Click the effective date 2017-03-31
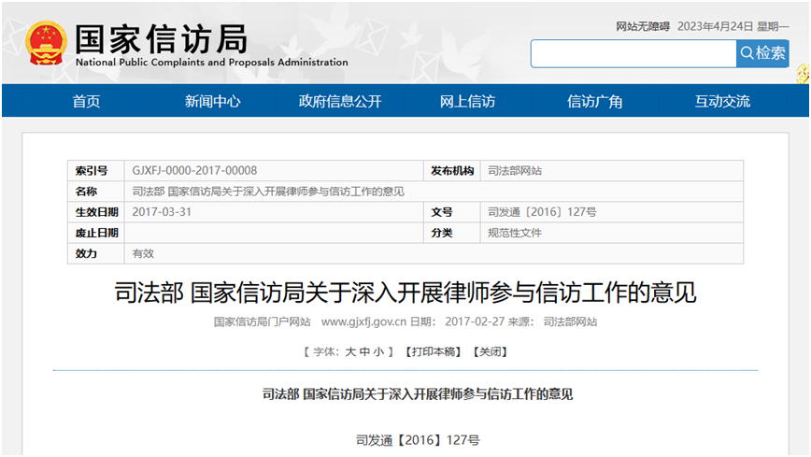Viewport: 811px width, 457px height. tap(162, 212)
